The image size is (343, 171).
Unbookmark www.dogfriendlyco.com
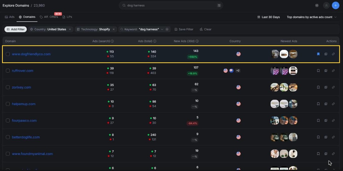(318, 54)
